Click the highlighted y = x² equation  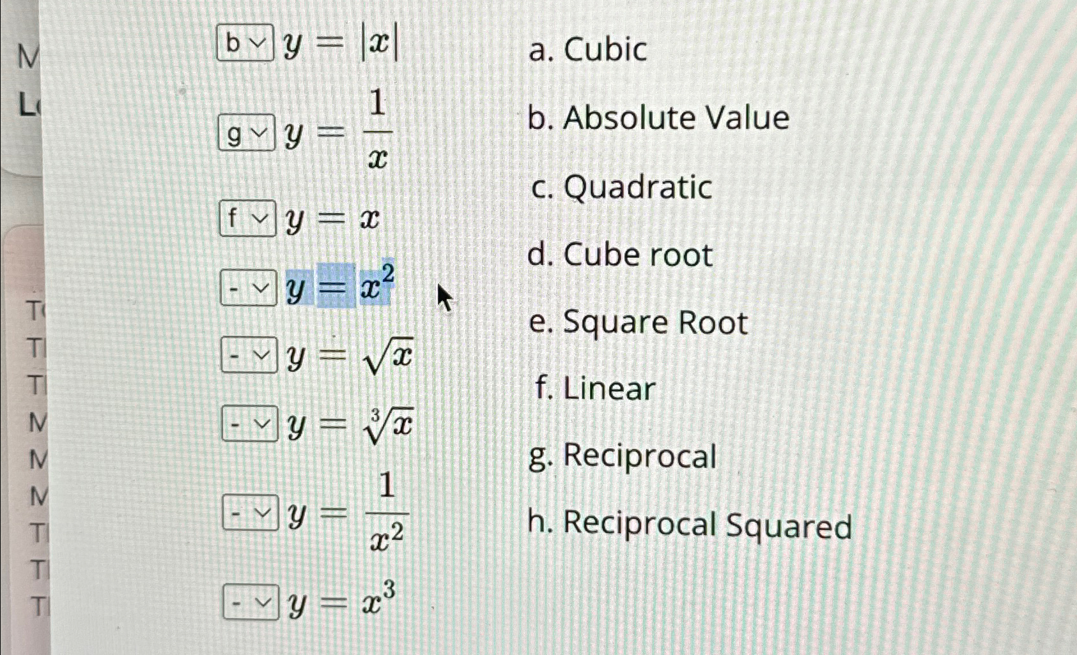point(339,287)
